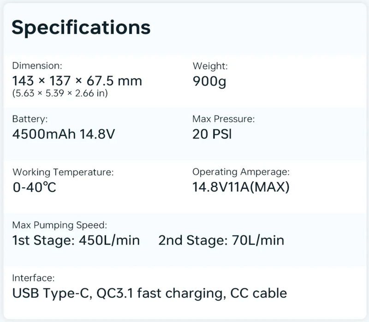Image resolution: width=369 pixels, height=322 pixels.
Task: Click the 900g weight value
Action: (x=209, y=82)
